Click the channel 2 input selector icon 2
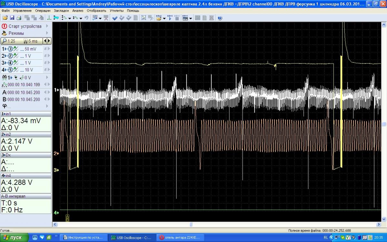This screenshot has height=242, width=387. coord(10,56)
